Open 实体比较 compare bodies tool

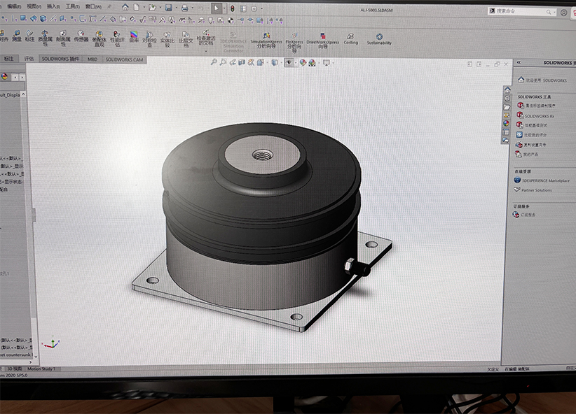coord(167,39)
